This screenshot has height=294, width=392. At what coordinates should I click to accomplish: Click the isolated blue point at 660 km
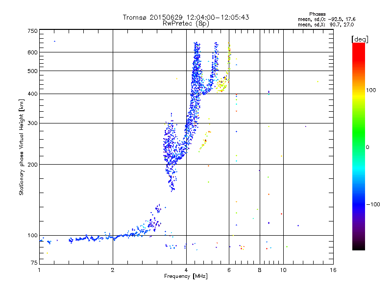coord(55,41)
